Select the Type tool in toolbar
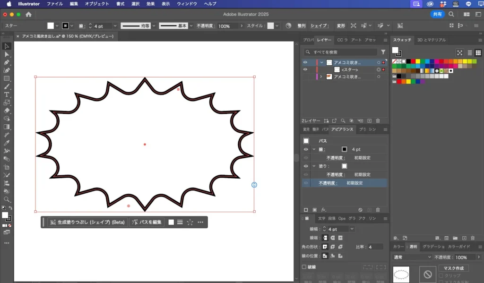 [7, 94]
